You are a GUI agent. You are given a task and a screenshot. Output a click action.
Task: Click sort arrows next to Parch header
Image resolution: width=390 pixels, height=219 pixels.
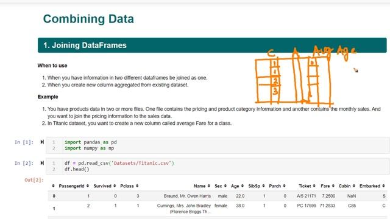coord(284,186)
